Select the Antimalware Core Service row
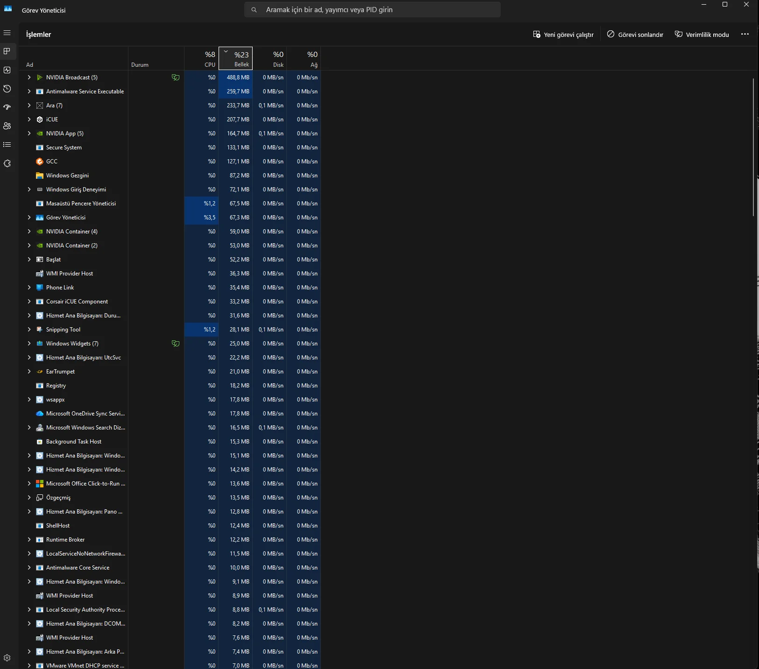Screen dimensions: 759x669 tap(170, 568)
